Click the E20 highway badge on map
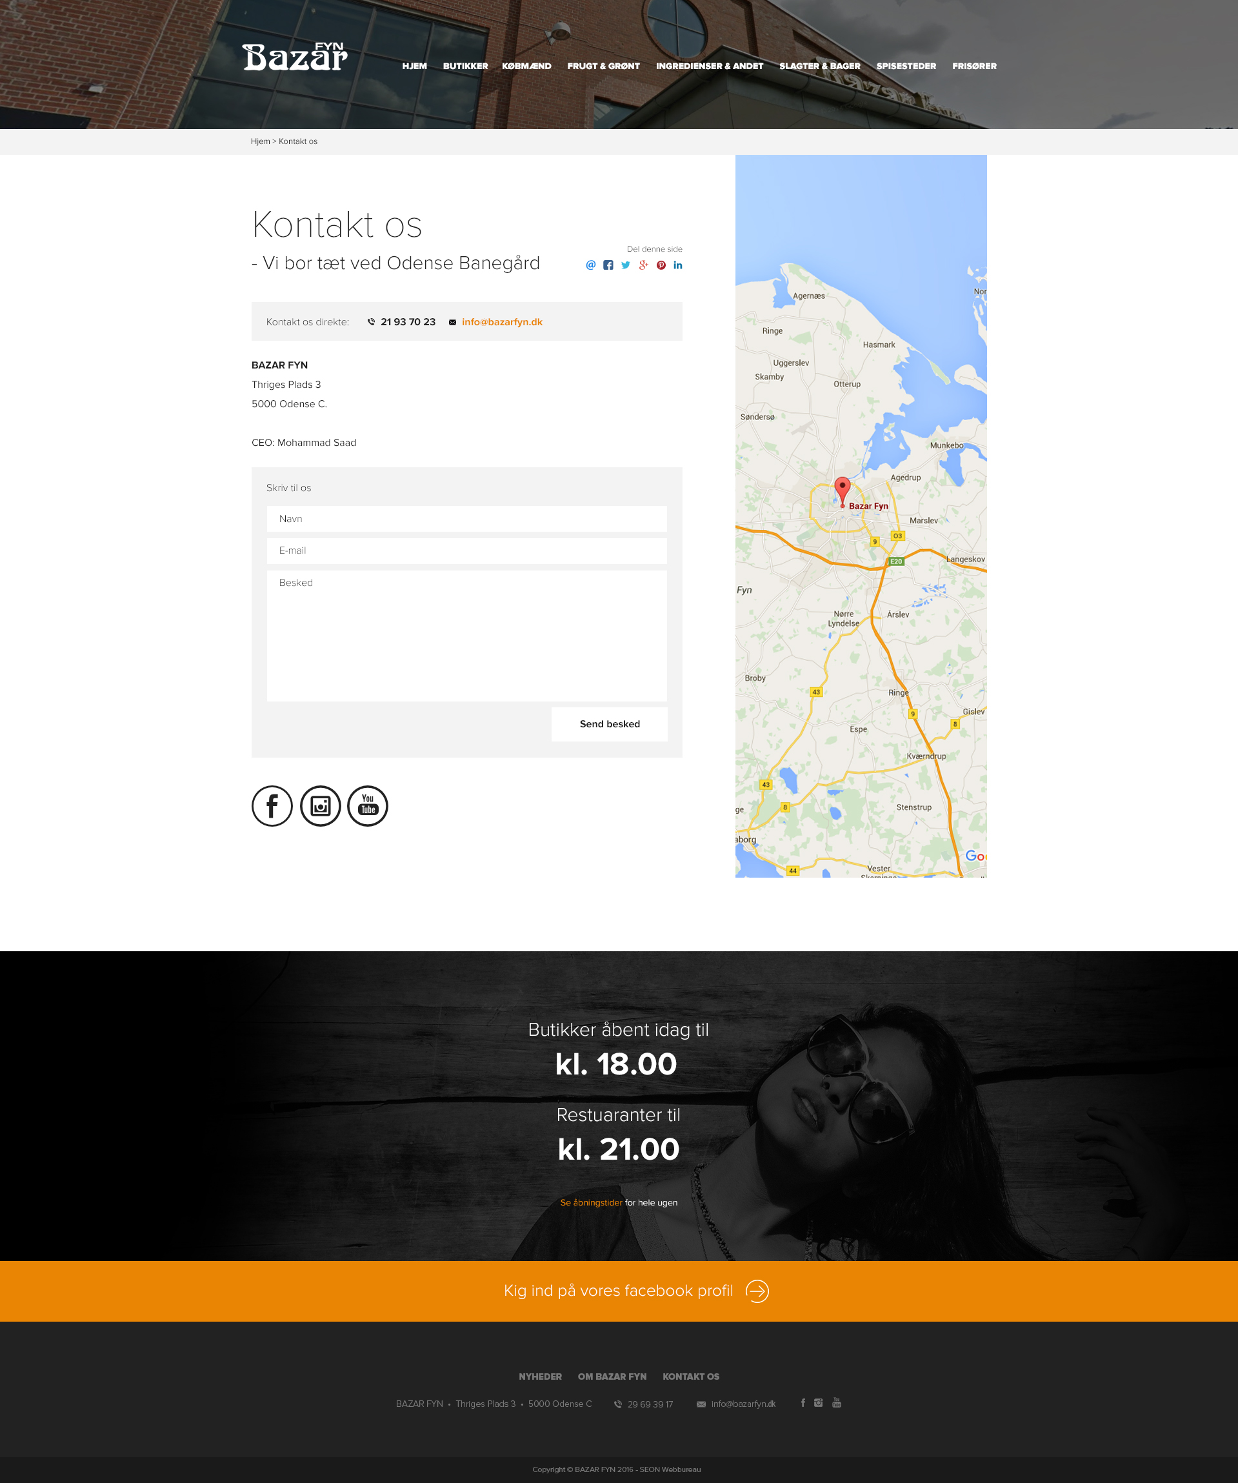The width and height of the screenshot is (1238, 1483). pyautogui.click(x=895, y=561)
